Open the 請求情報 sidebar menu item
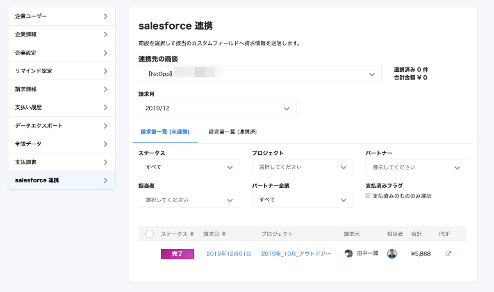Screen dimensions: 494x292 point(62,89)
